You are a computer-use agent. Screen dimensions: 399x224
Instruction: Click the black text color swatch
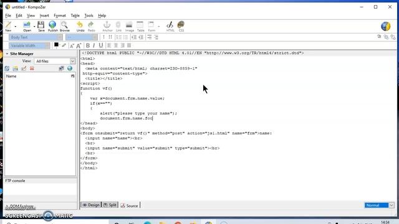pos(56,45)
